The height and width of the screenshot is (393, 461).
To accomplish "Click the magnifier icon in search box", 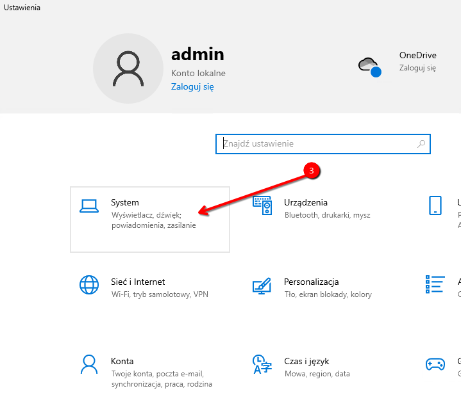I will 421,144.
